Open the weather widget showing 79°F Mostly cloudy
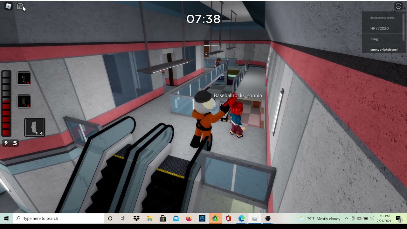The width and height of the screenshot is (407, 229). pos(320,219)
